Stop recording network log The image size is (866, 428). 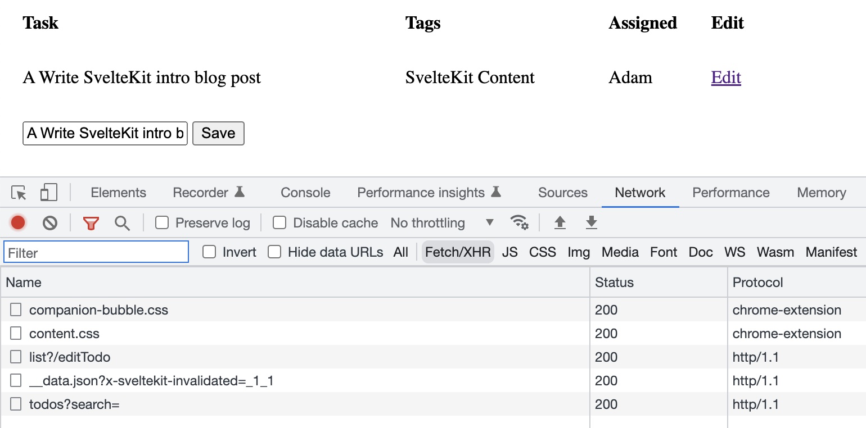18,223
